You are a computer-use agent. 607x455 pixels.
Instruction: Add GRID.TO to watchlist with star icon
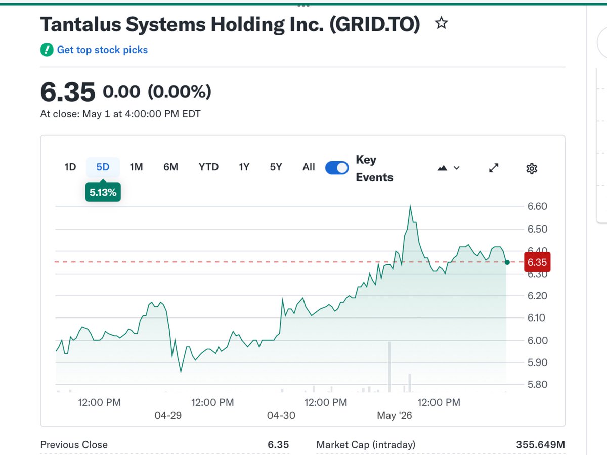point(442,23)
